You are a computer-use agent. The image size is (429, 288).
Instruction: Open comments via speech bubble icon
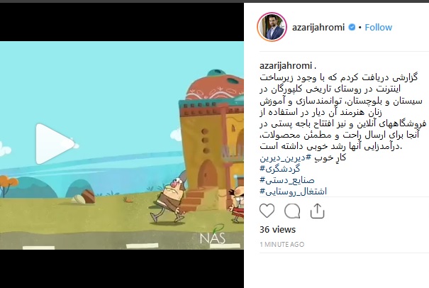(x=292, y=211)
